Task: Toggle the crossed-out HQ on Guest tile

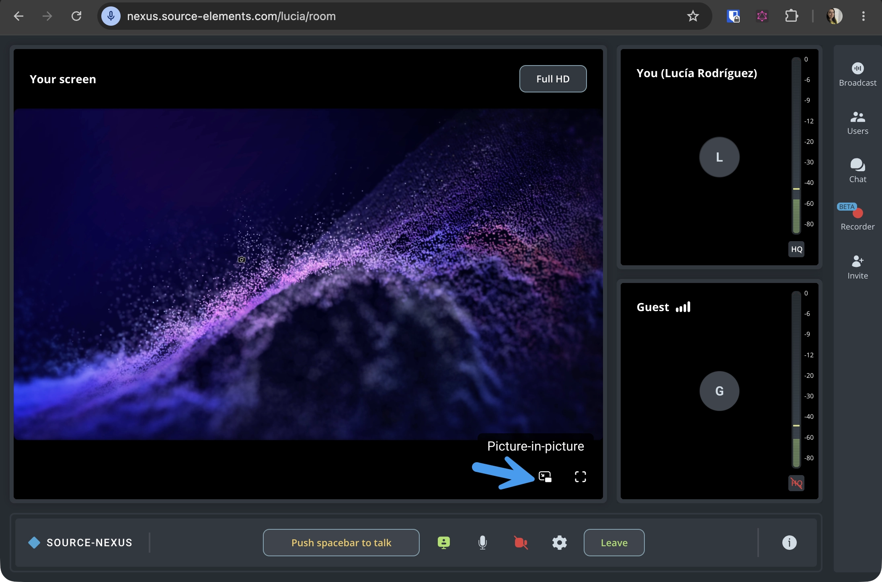Action: [796, 483]
